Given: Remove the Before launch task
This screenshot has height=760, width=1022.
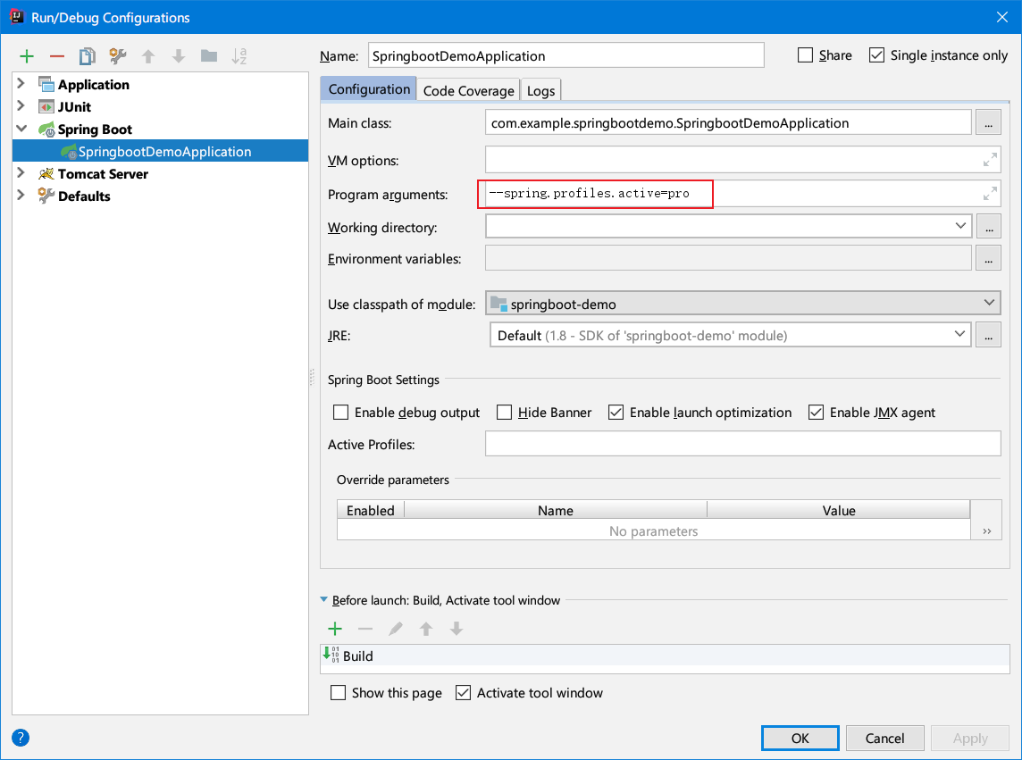Looking at the screenshot, I should point(365,629).
